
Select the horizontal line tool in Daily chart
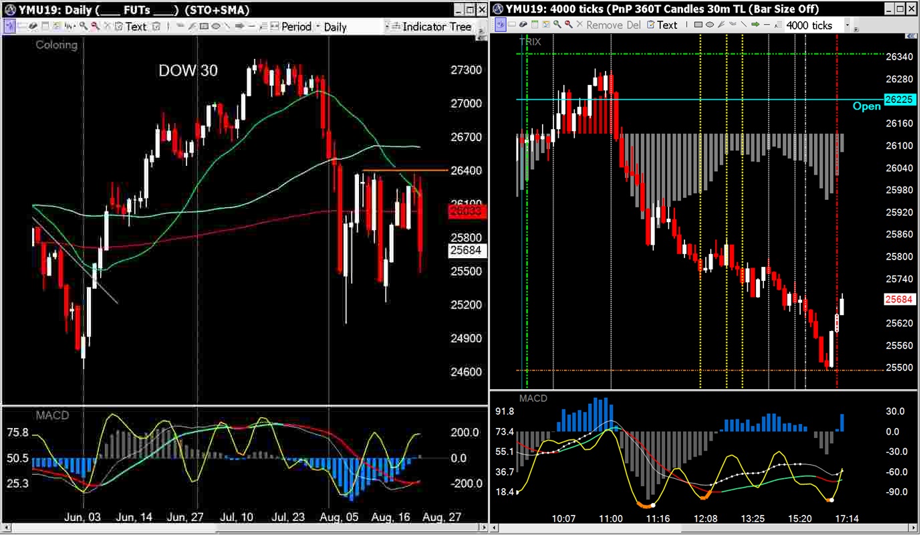pos(251,27)
